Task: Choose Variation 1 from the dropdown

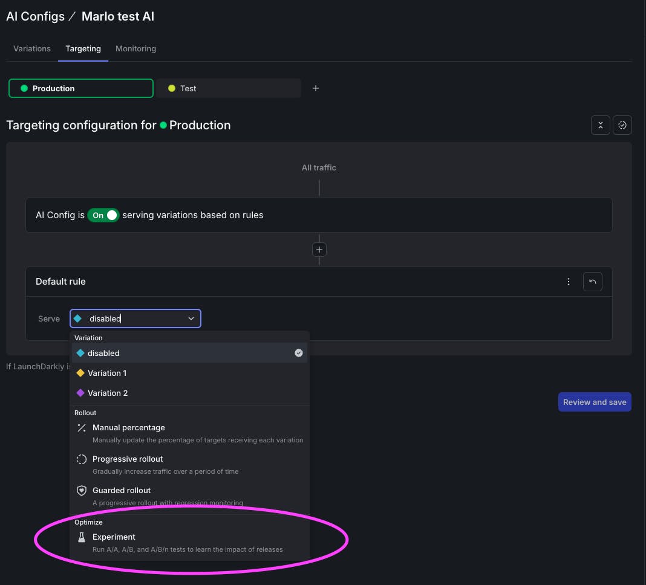Action: 107,373
